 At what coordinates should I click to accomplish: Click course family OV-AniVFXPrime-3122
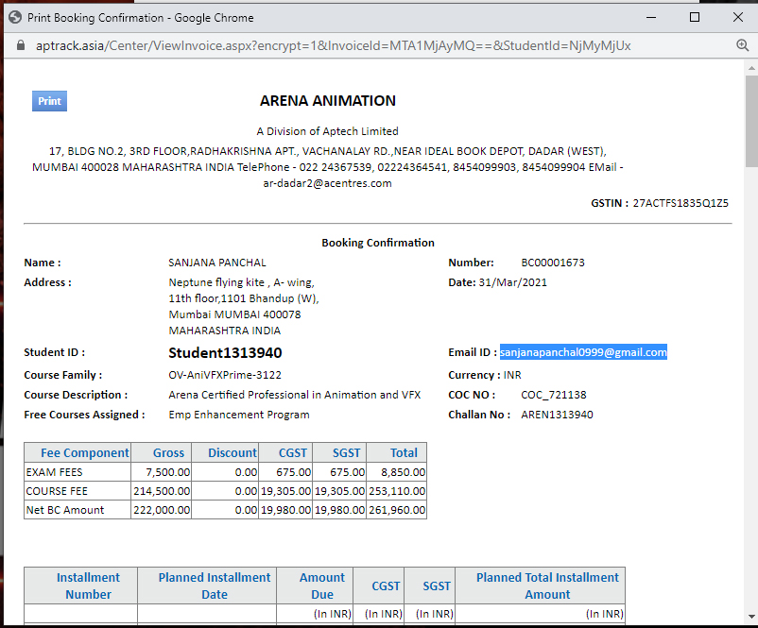225,375
